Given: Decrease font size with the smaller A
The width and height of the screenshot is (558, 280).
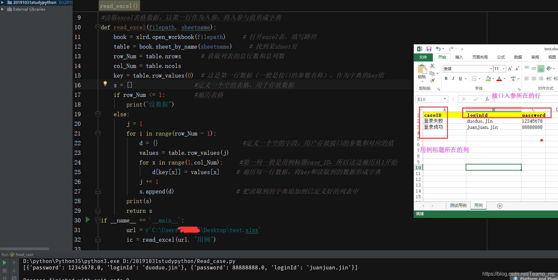Looking at the screenshot, I should point(517,69).
